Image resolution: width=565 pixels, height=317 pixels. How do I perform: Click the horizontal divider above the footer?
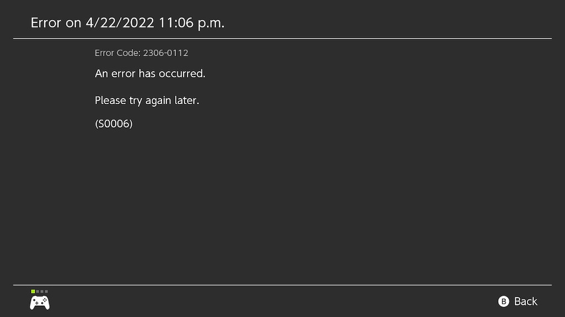click(x=282, y=285)
